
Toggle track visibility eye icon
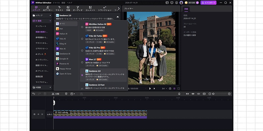tap(38, 114)
